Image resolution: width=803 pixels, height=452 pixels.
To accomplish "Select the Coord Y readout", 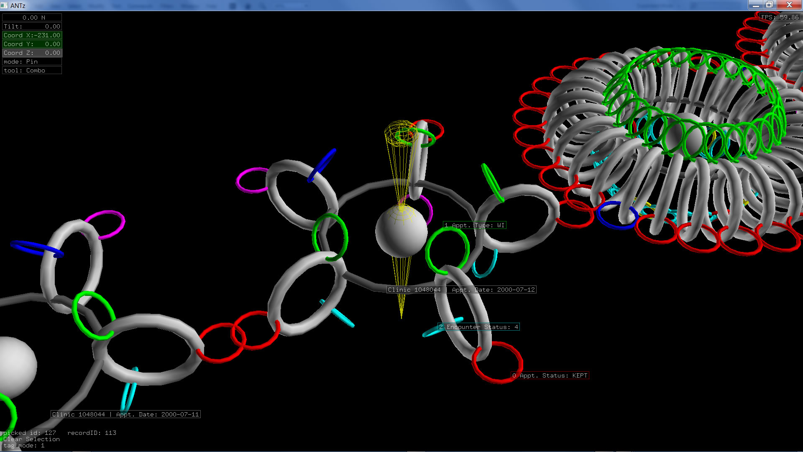I will point(32,44).
